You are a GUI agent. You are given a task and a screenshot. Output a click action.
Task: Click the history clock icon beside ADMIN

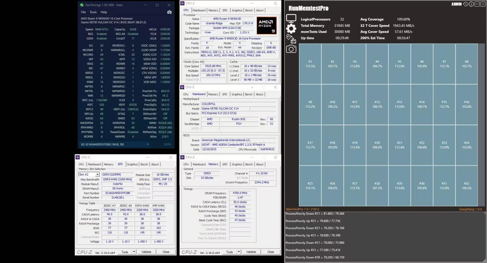click(x=465, y=4)
